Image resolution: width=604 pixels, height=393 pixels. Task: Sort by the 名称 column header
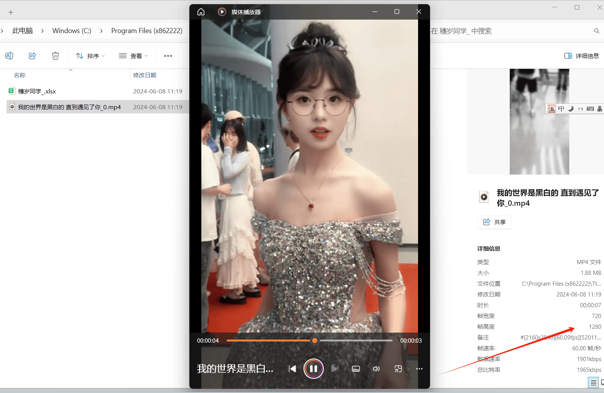(x=20, y=75)
